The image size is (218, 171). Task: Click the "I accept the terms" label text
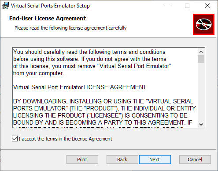(65, 139)
